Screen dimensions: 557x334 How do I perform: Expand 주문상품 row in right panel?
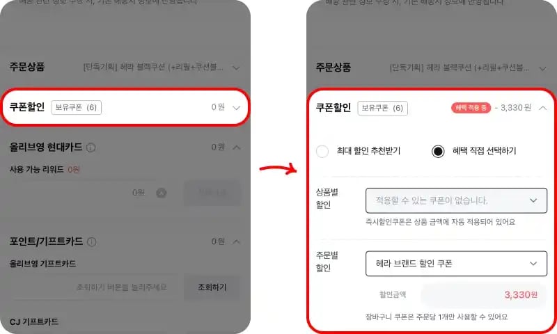tap(543, 68)
